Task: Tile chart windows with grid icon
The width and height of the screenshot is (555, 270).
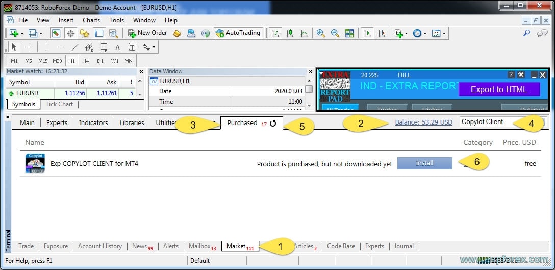Action: tap(349, 33)
